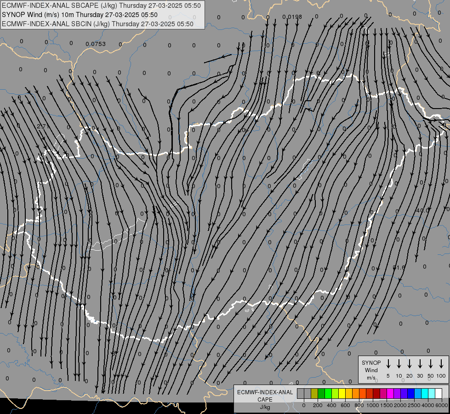Screen dimensions: 450x414
Task: Click the SBCIN title line in header box
Action: (97, 24)
